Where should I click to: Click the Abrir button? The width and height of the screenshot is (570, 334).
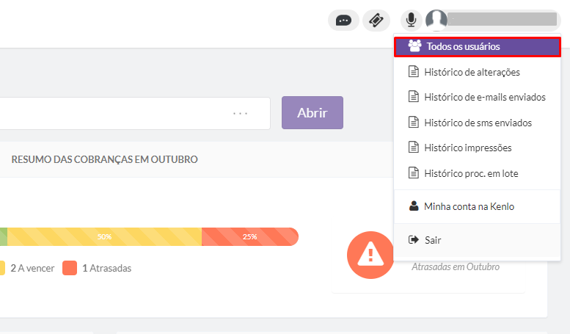(x=313, y=113)
